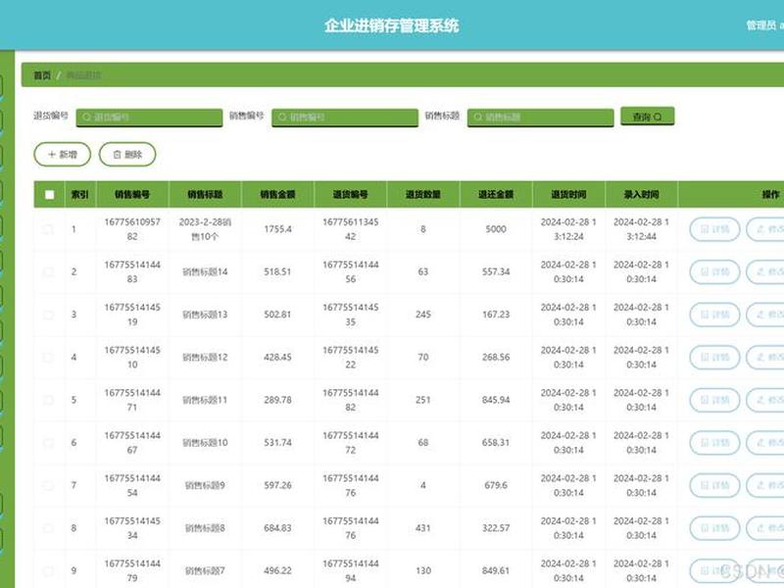Select the refund amount cell 557.34
Viewport: 784px width, 588px height.
pyautogui.click(x=496, y=272)
